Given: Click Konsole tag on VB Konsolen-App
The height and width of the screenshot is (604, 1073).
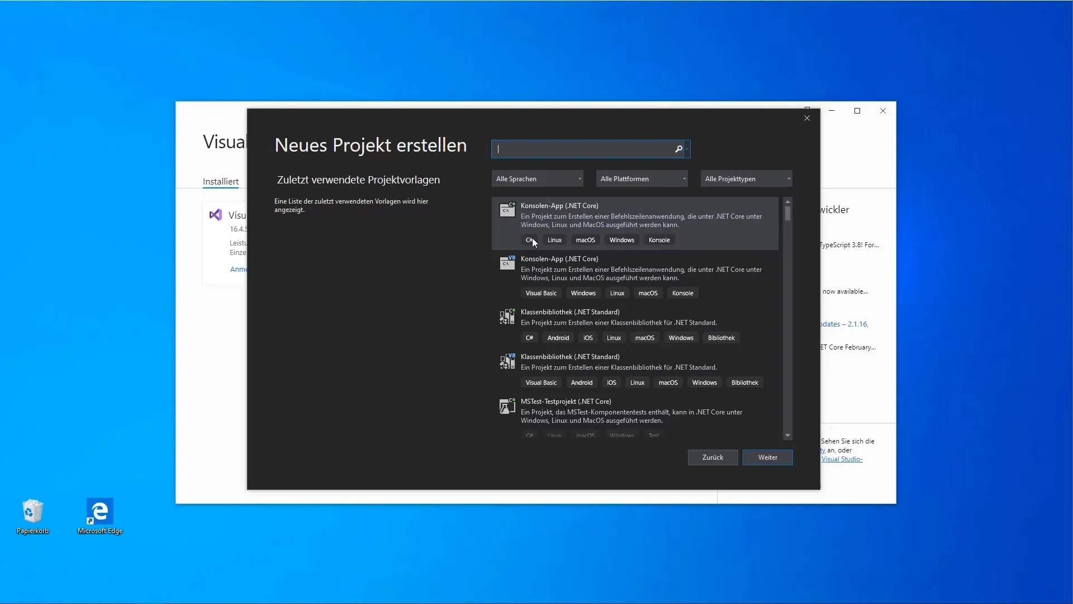Looking at the screenshot, I should point(682,293).
